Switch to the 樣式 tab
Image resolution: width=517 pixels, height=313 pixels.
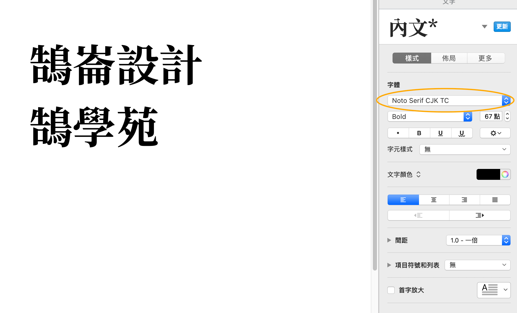pos(412,58)
